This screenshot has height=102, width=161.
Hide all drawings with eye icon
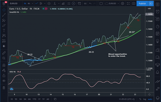tap(4, 81)
